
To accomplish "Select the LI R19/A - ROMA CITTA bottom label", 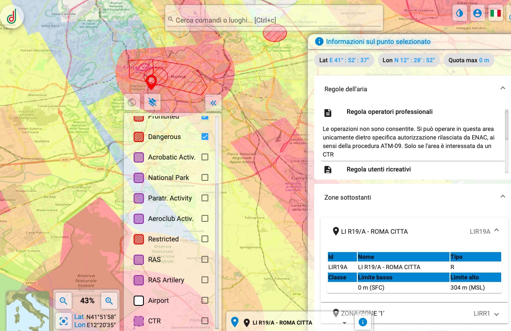I will click(x=282, y=322).
